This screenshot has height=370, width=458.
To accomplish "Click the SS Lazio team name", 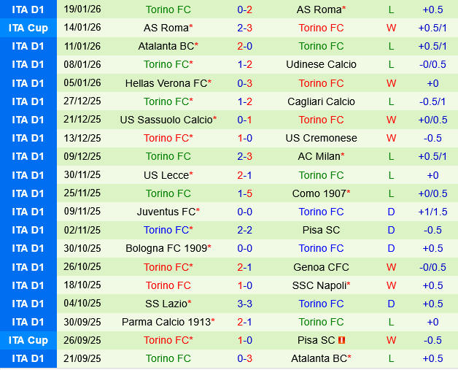I will pos(166,304).
